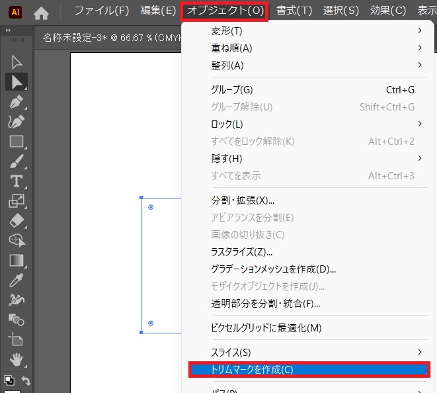Switch to the 名称未設定-3 document tab
Image resolution: width=437 pixels, height=393 pixels.
click(99, 38)
